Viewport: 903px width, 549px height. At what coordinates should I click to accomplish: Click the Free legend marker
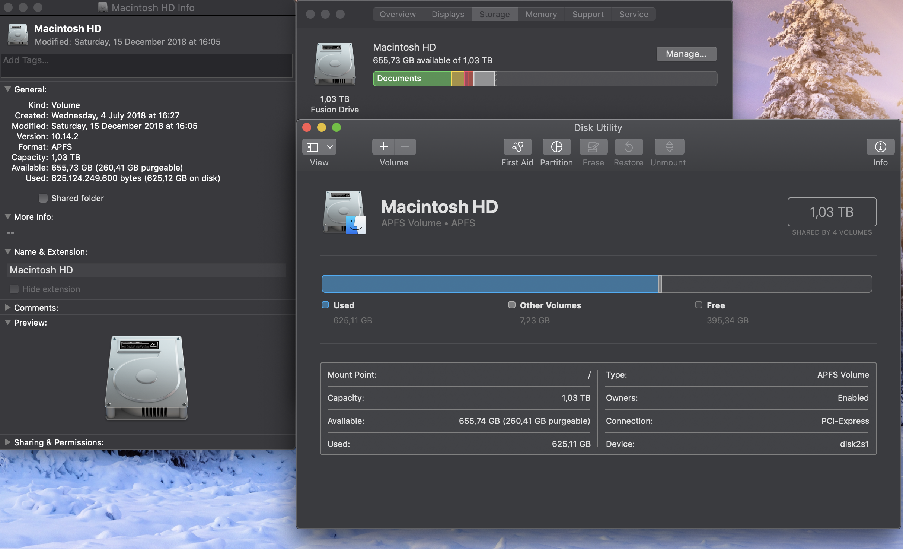pyautogui.click(x=699, y=305)
